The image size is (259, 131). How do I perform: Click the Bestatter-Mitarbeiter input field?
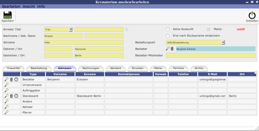[210, 55]
